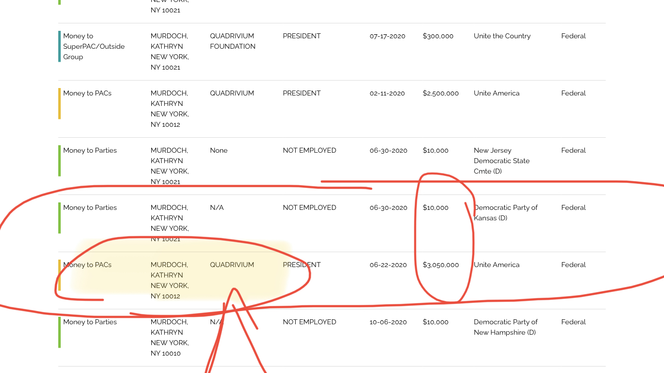
Task: Click "NOT EMPLOYED" in the New Jersey row
Action: [x=310, y=151]
